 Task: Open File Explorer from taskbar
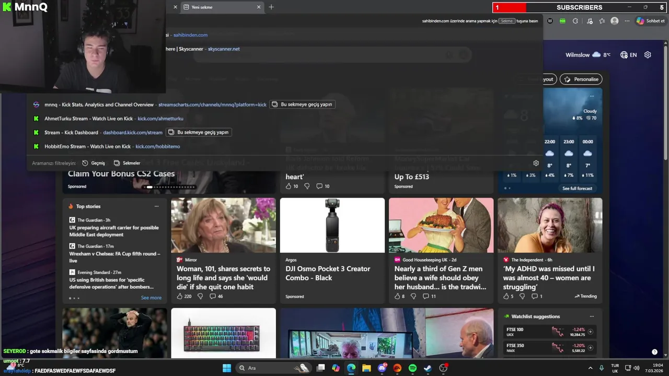coord(366,368)
